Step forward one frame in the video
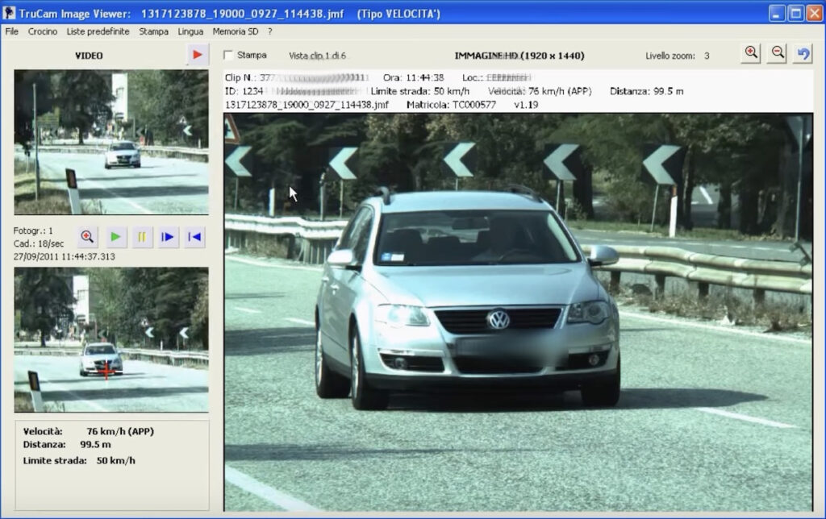The image size is (826, 519). 168,236
